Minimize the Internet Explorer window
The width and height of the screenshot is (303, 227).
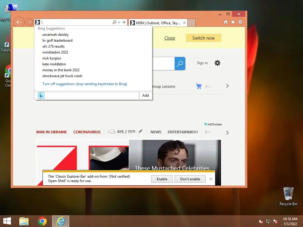pyautogui.click(x=220, y=14)
